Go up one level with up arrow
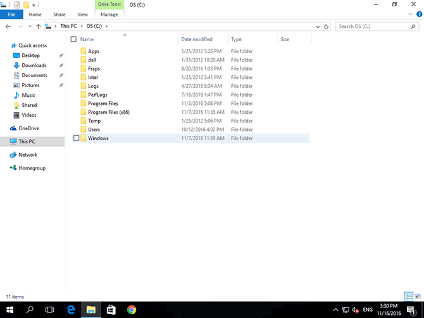This screenshot has height=318, width=424. click(39, 27)
